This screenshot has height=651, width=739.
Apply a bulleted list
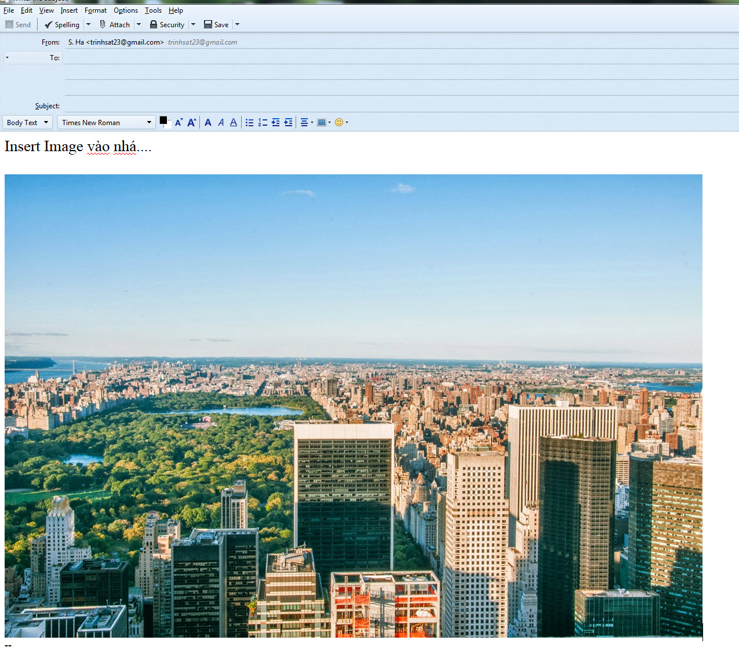click(x=249, y=122)
